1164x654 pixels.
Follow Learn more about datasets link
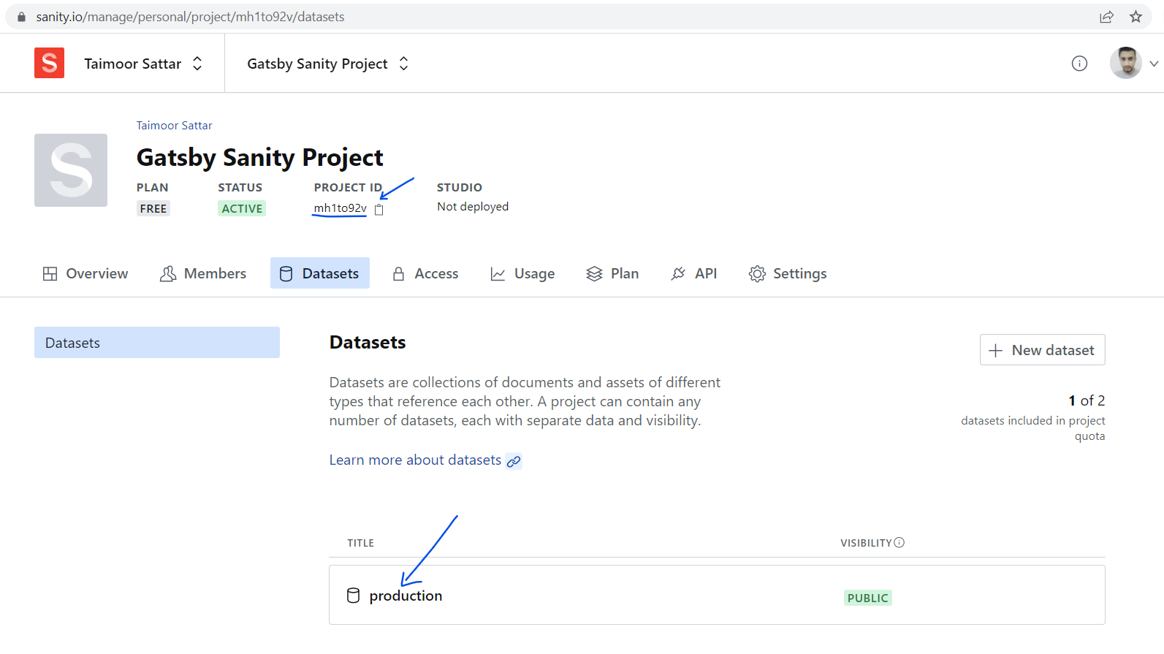pyautogui.click(x=415, y=460)
